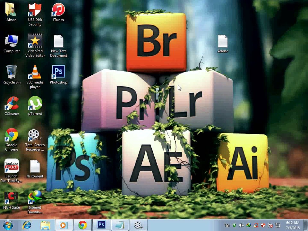Click the Show Desktop button strip
Screen dimensions: 308x231
point(306,225)
